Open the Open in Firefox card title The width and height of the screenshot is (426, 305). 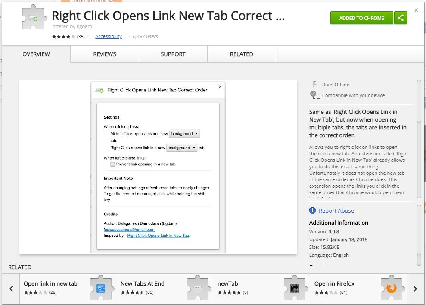334,283
